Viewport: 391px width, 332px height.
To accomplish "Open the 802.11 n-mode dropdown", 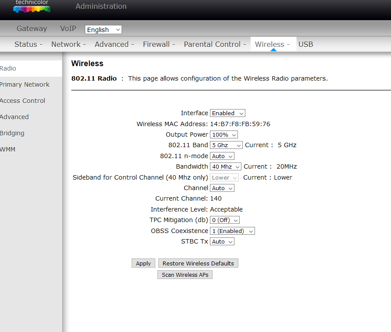I will (222, 156).
